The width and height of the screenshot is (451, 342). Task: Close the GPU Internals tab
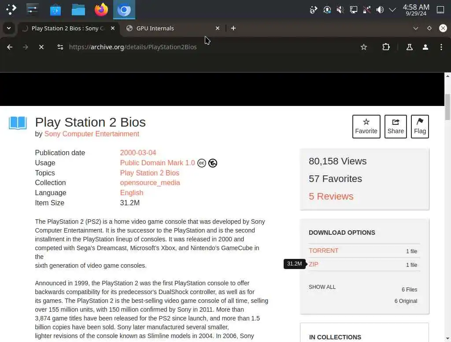coord(218,28)
